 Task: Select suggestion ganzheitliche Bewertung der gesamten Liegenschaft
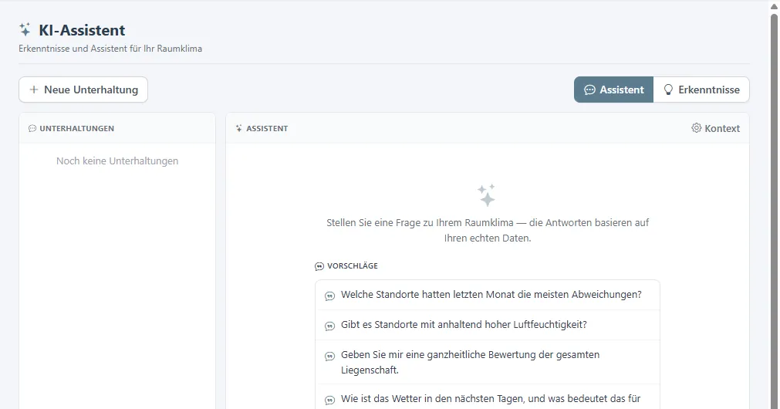(488, 362)
